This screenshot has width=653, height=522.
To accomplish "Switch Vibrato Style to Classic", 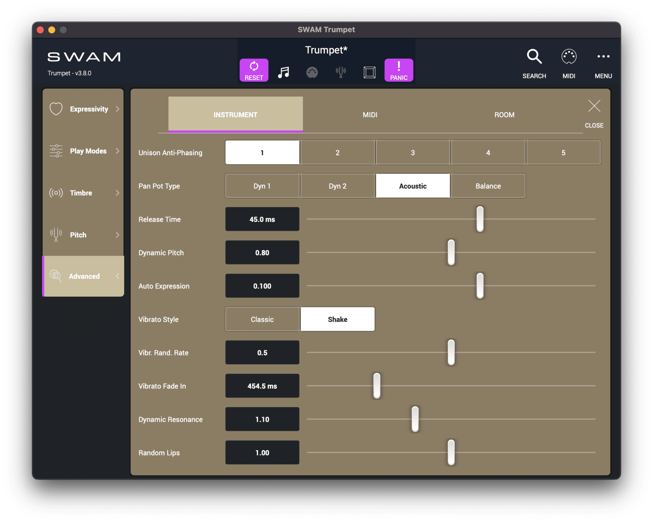I will (262, 319).
